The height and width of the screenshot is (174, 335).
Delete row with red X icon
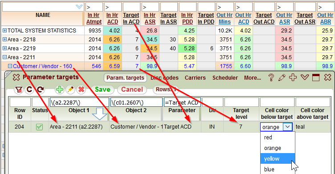(x=81, y=89)
